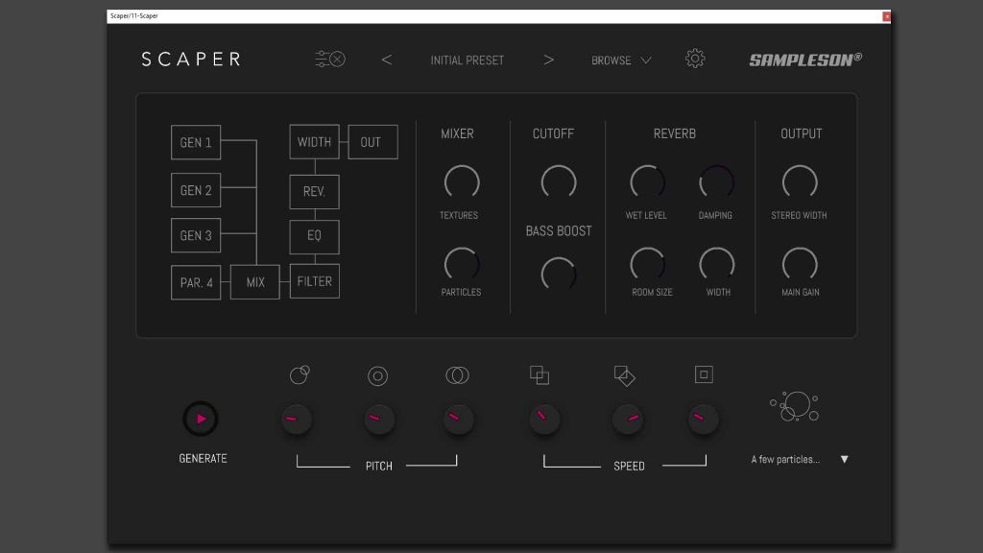Select the GEN 1 block

(x=196, y=142)
